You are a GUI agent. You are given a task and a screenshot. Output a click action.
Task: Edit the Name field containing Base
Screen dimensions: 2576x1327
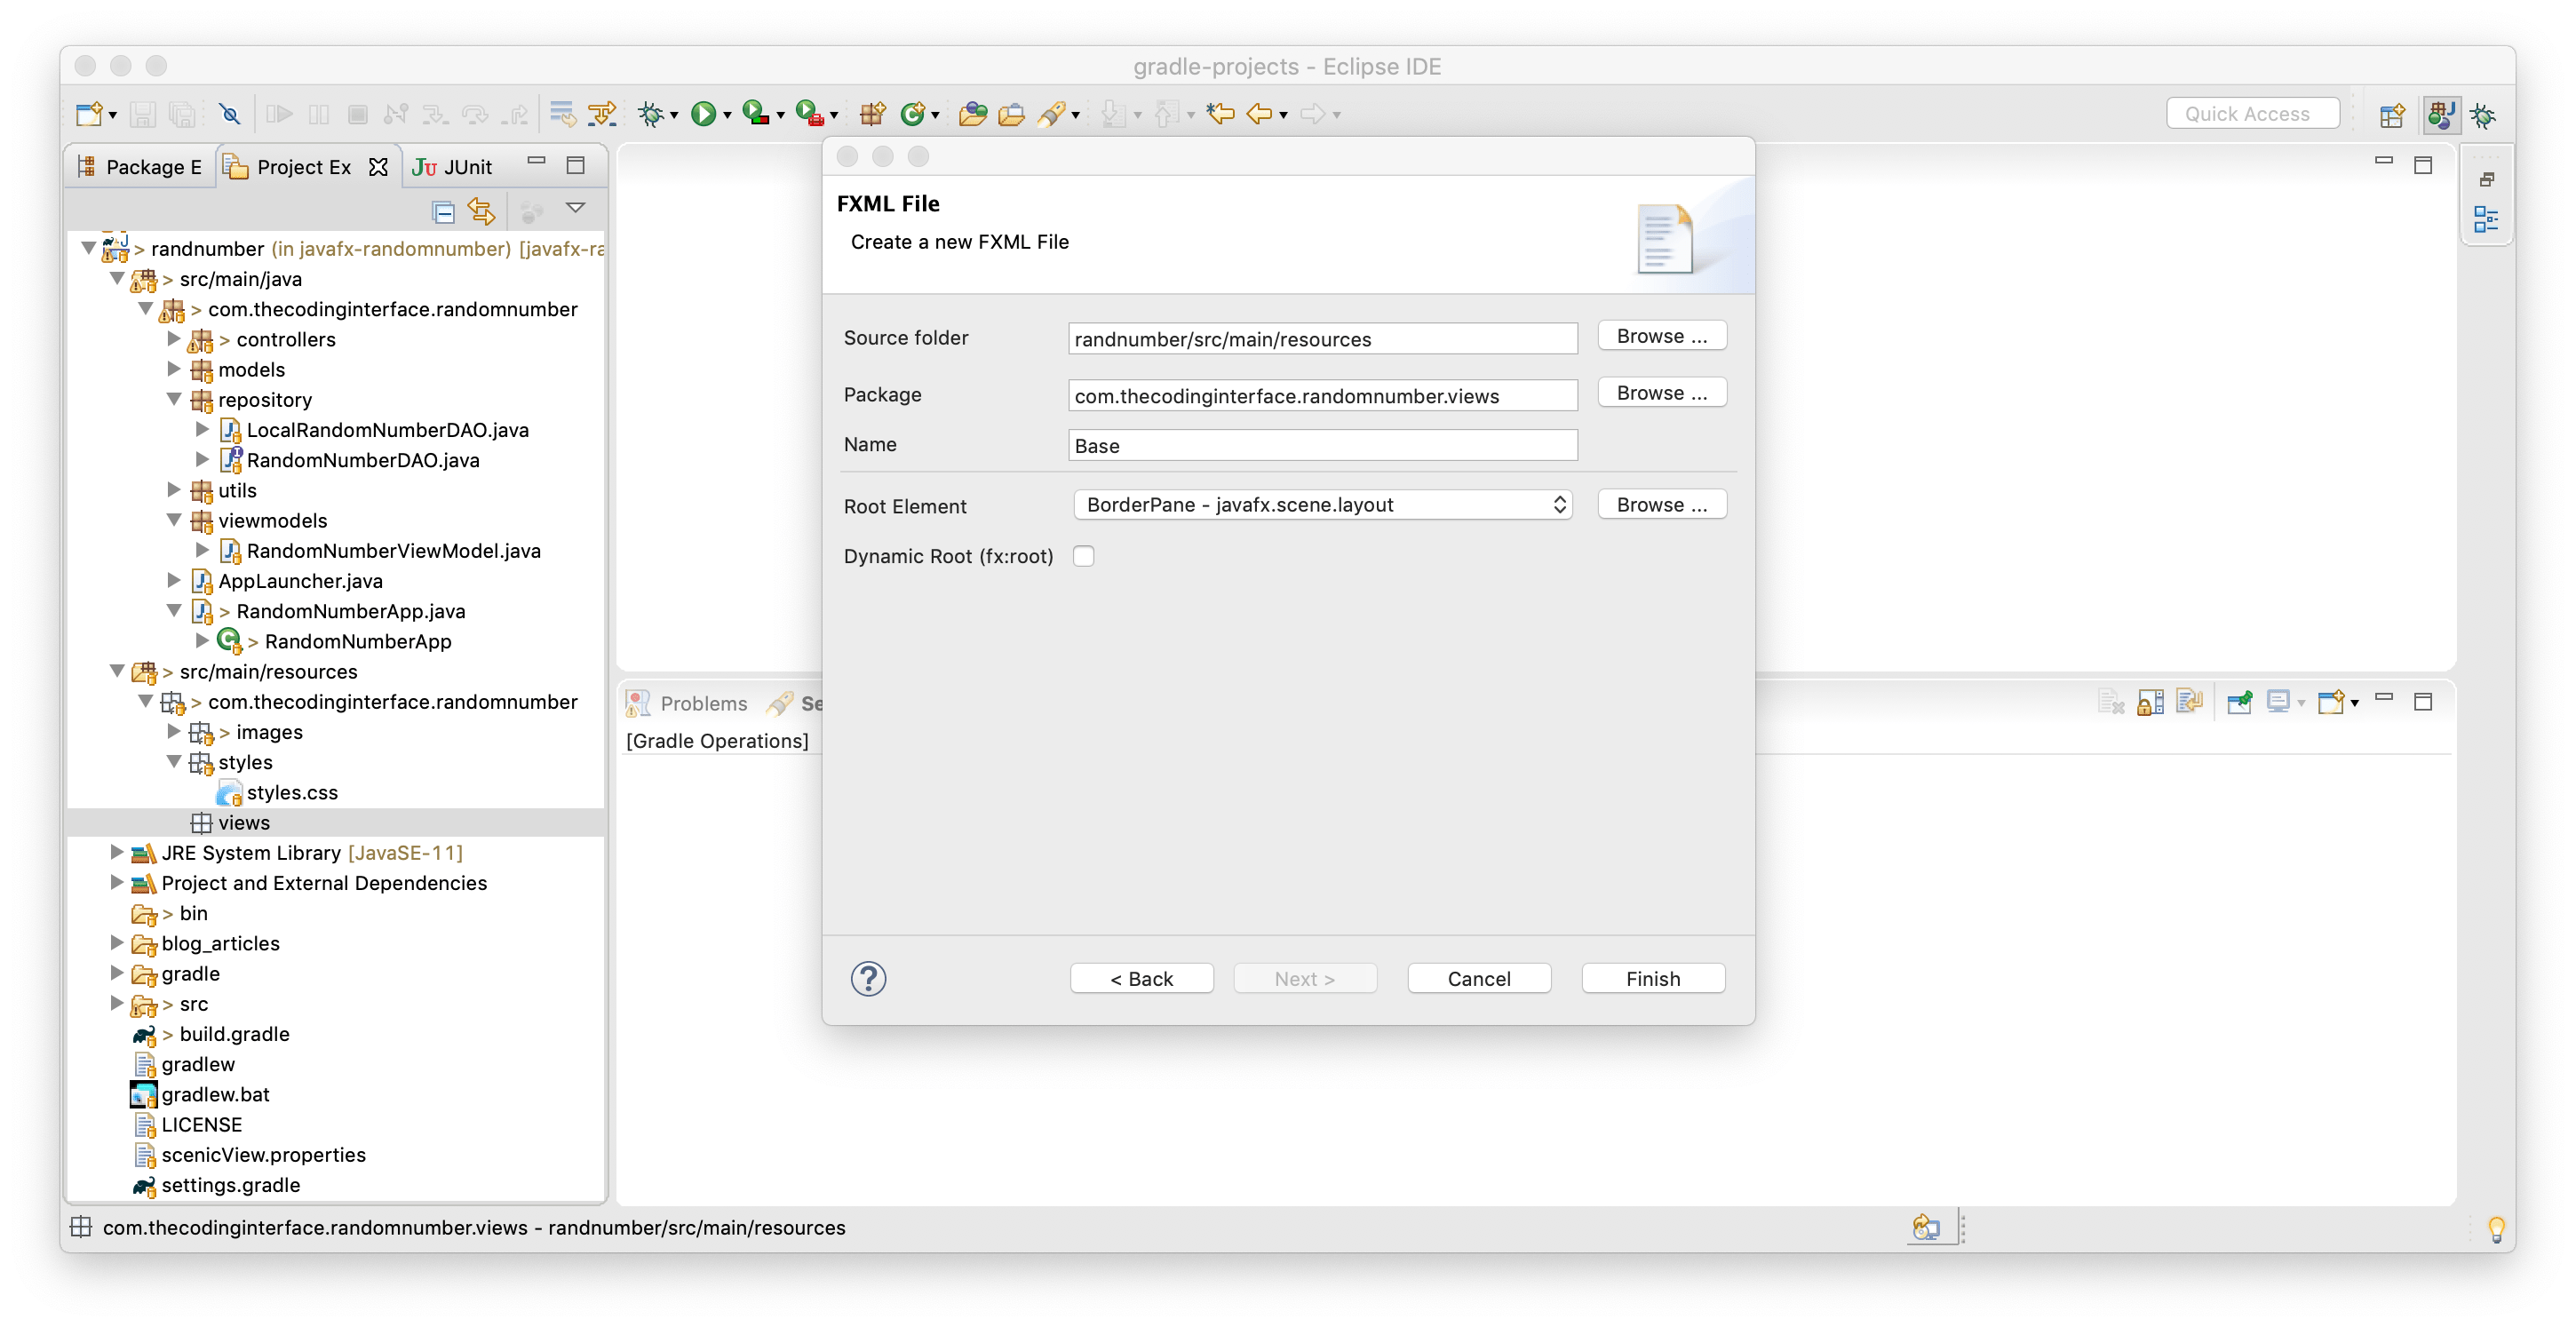1322,445
